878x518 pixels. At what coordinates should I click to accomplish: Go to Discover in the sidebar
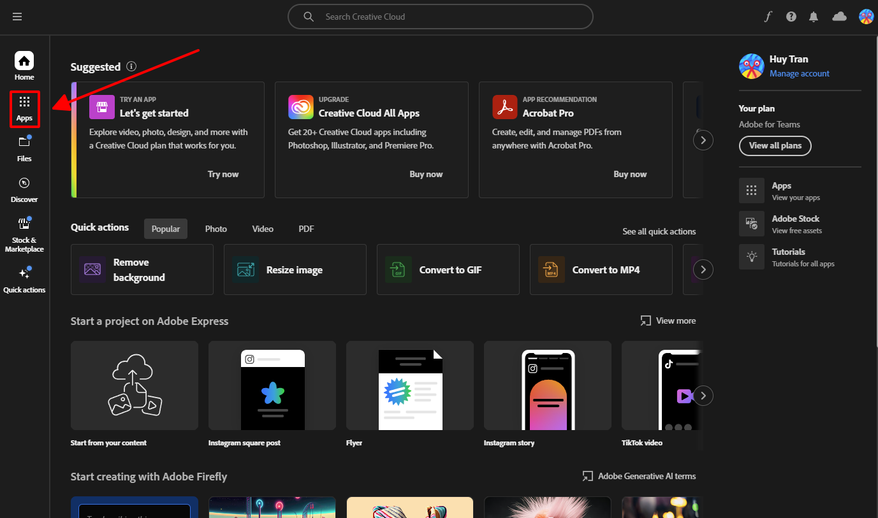point(24,189)
